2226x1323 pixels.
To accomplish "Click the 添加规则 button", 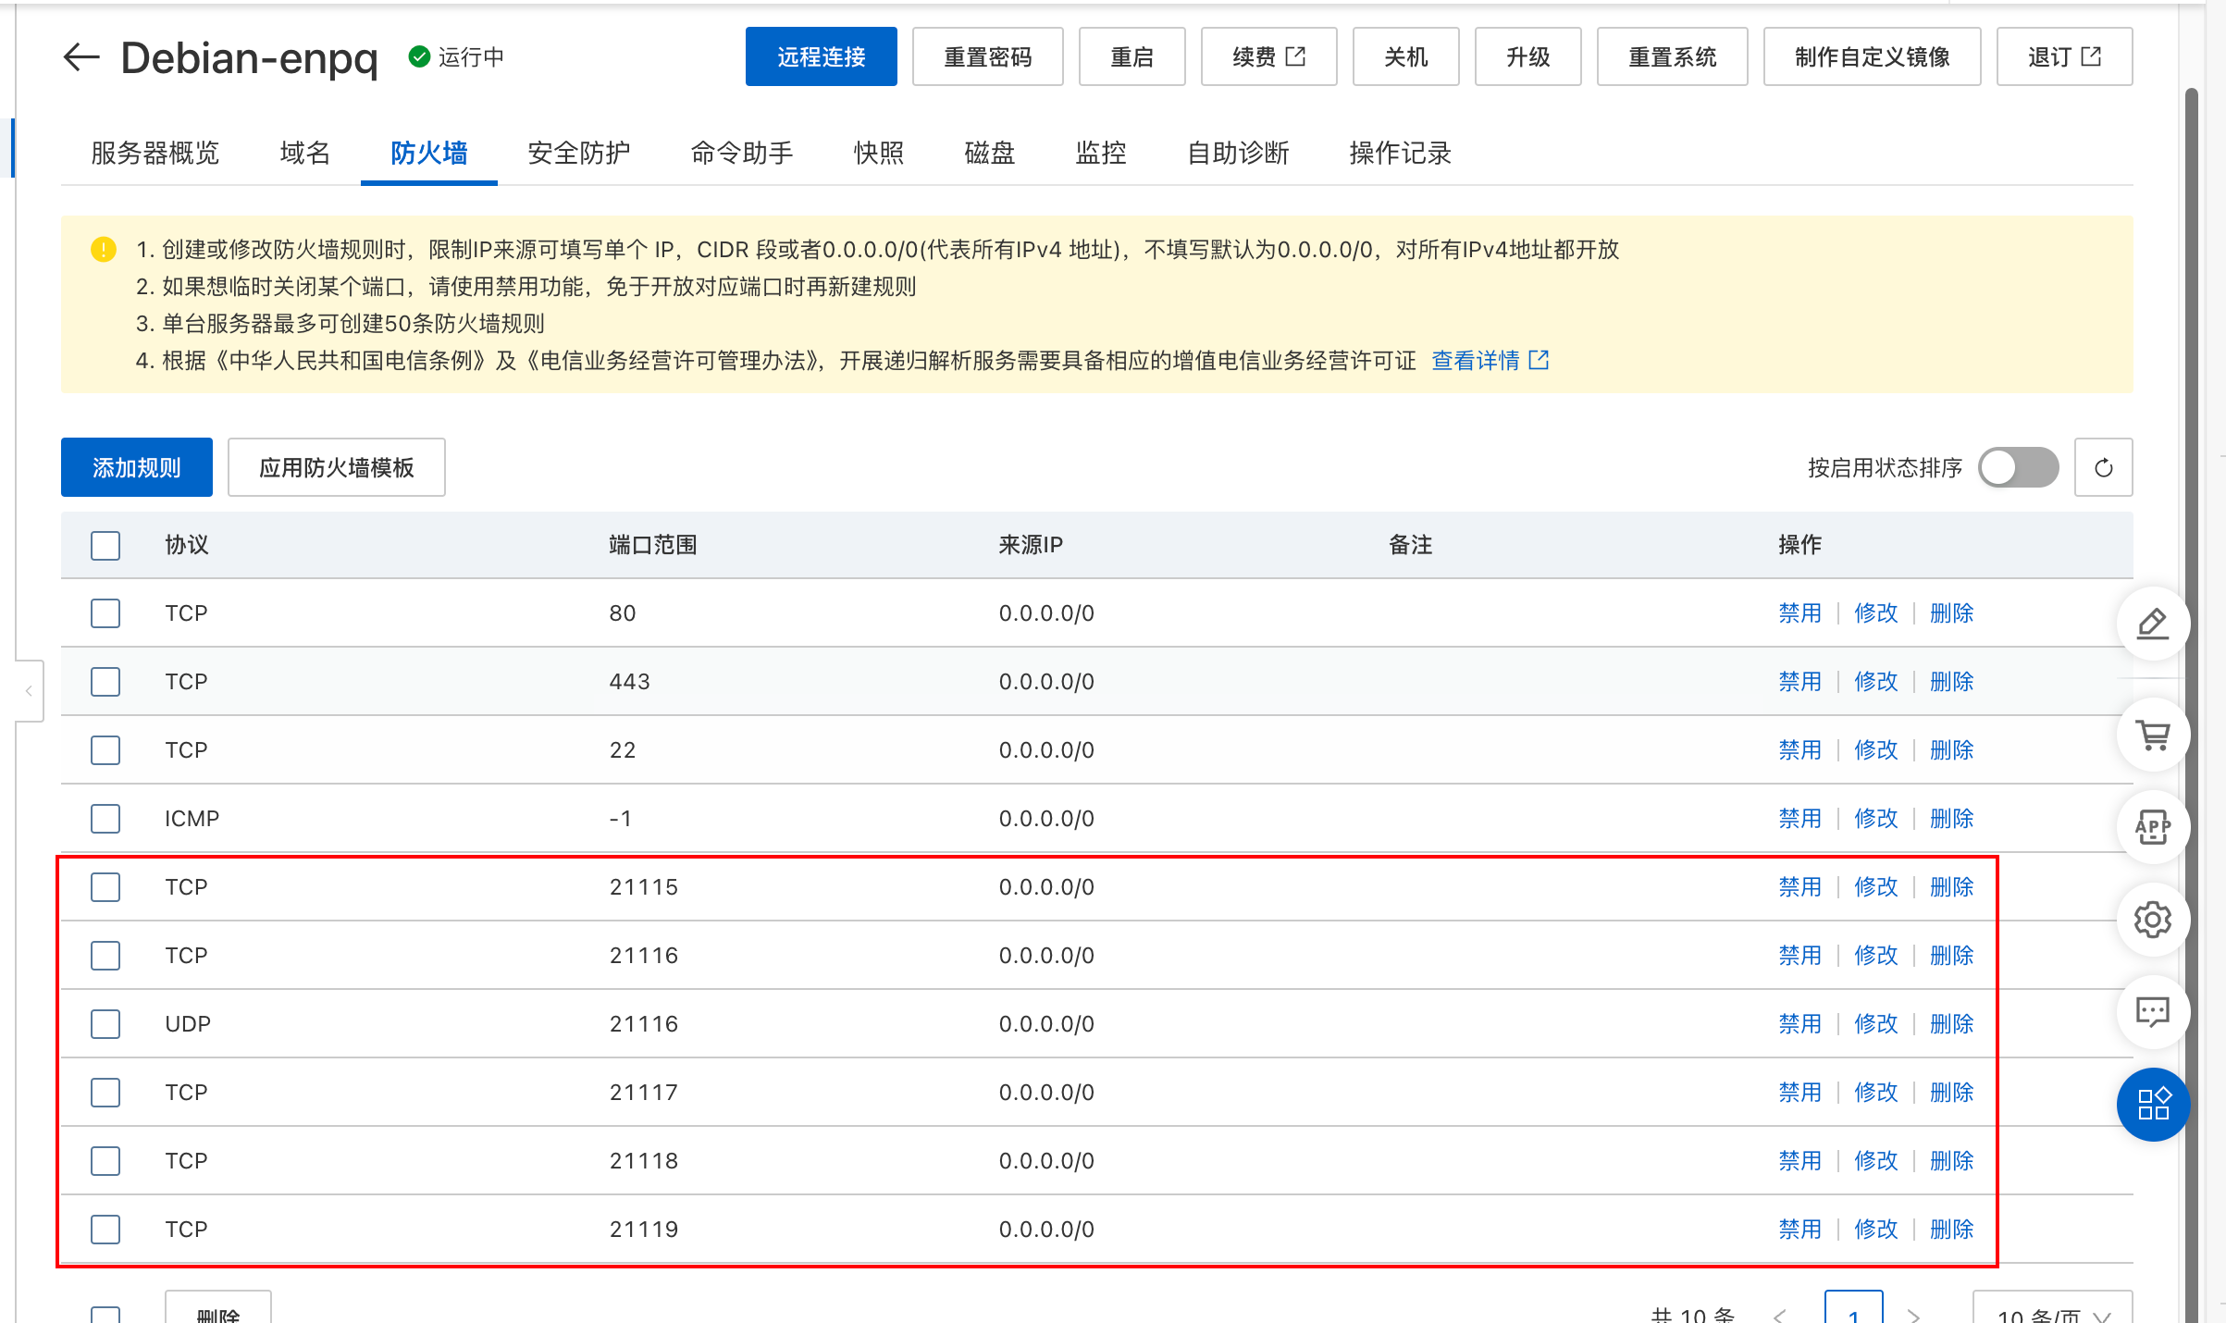I will coord(137,468).
